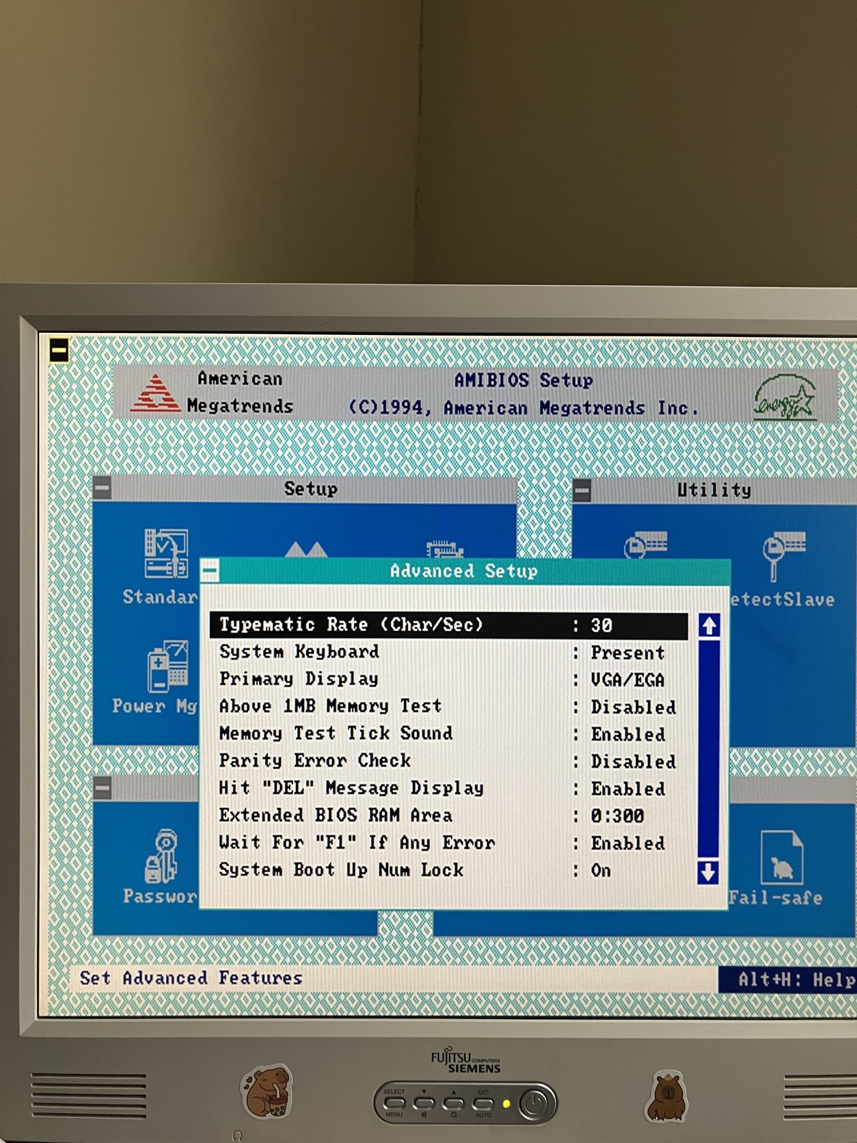
Task: Open the Standard setup icon
Action: (x=166, y=553)
